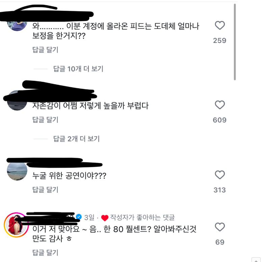
Task: Reply to the 이거 저 맞아요 comment
Action: [x=45, y=253]
